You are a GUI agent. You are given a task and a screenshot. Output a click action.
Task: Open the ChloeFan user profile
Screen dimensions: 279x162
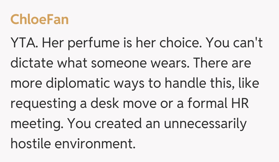pyautogui.click(x=40, y=19)
